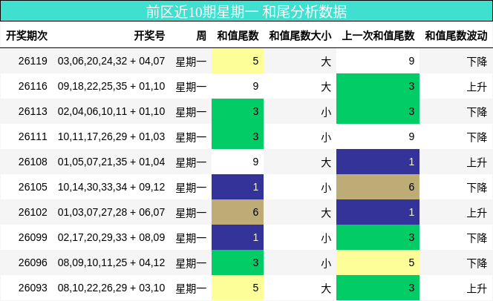Click yellow 和值尾数 cell 5 in row 26119

[x=238, y=61]
